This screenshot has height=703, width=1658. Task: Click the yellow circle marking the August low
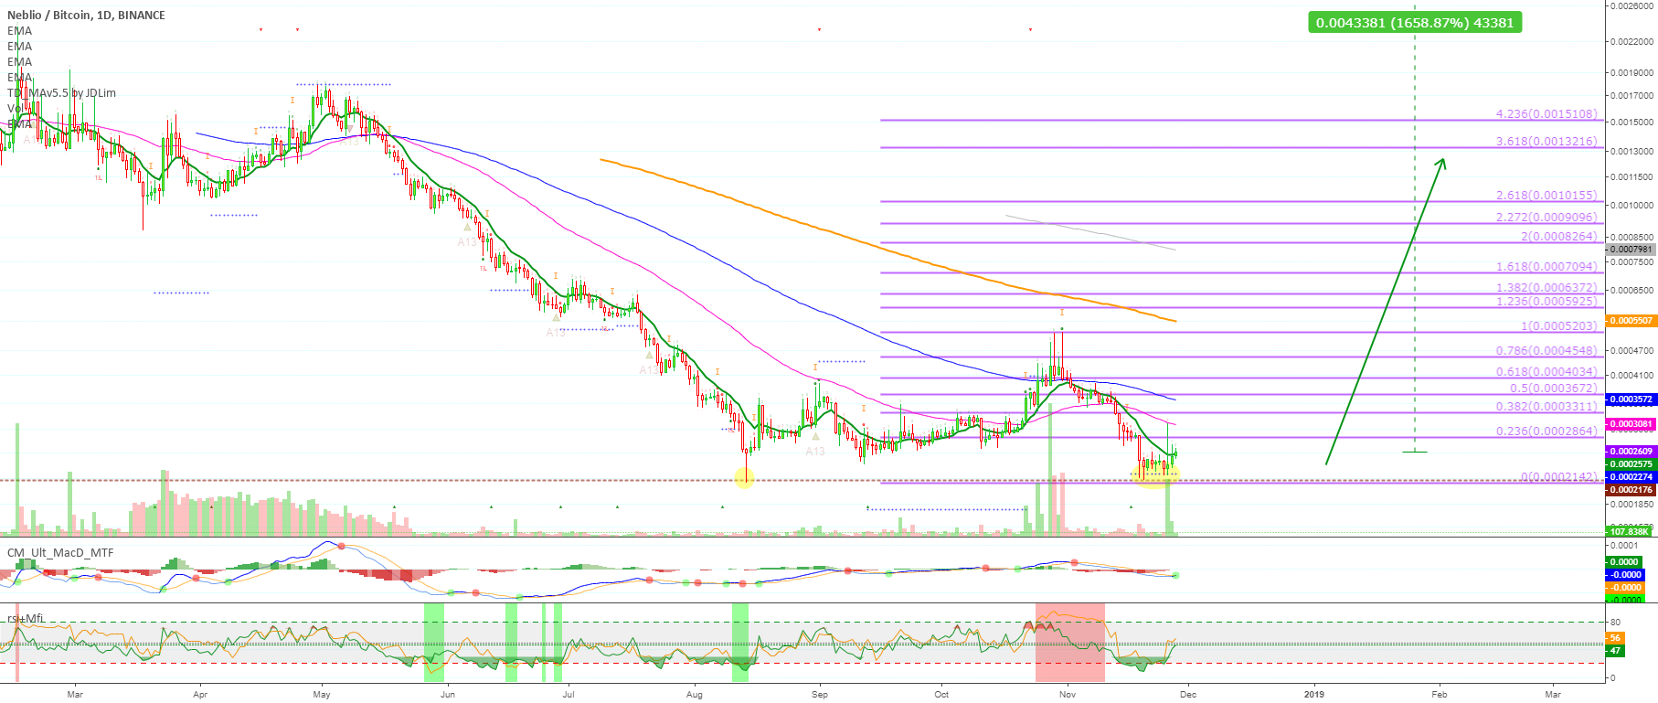[x=745, y=478]
